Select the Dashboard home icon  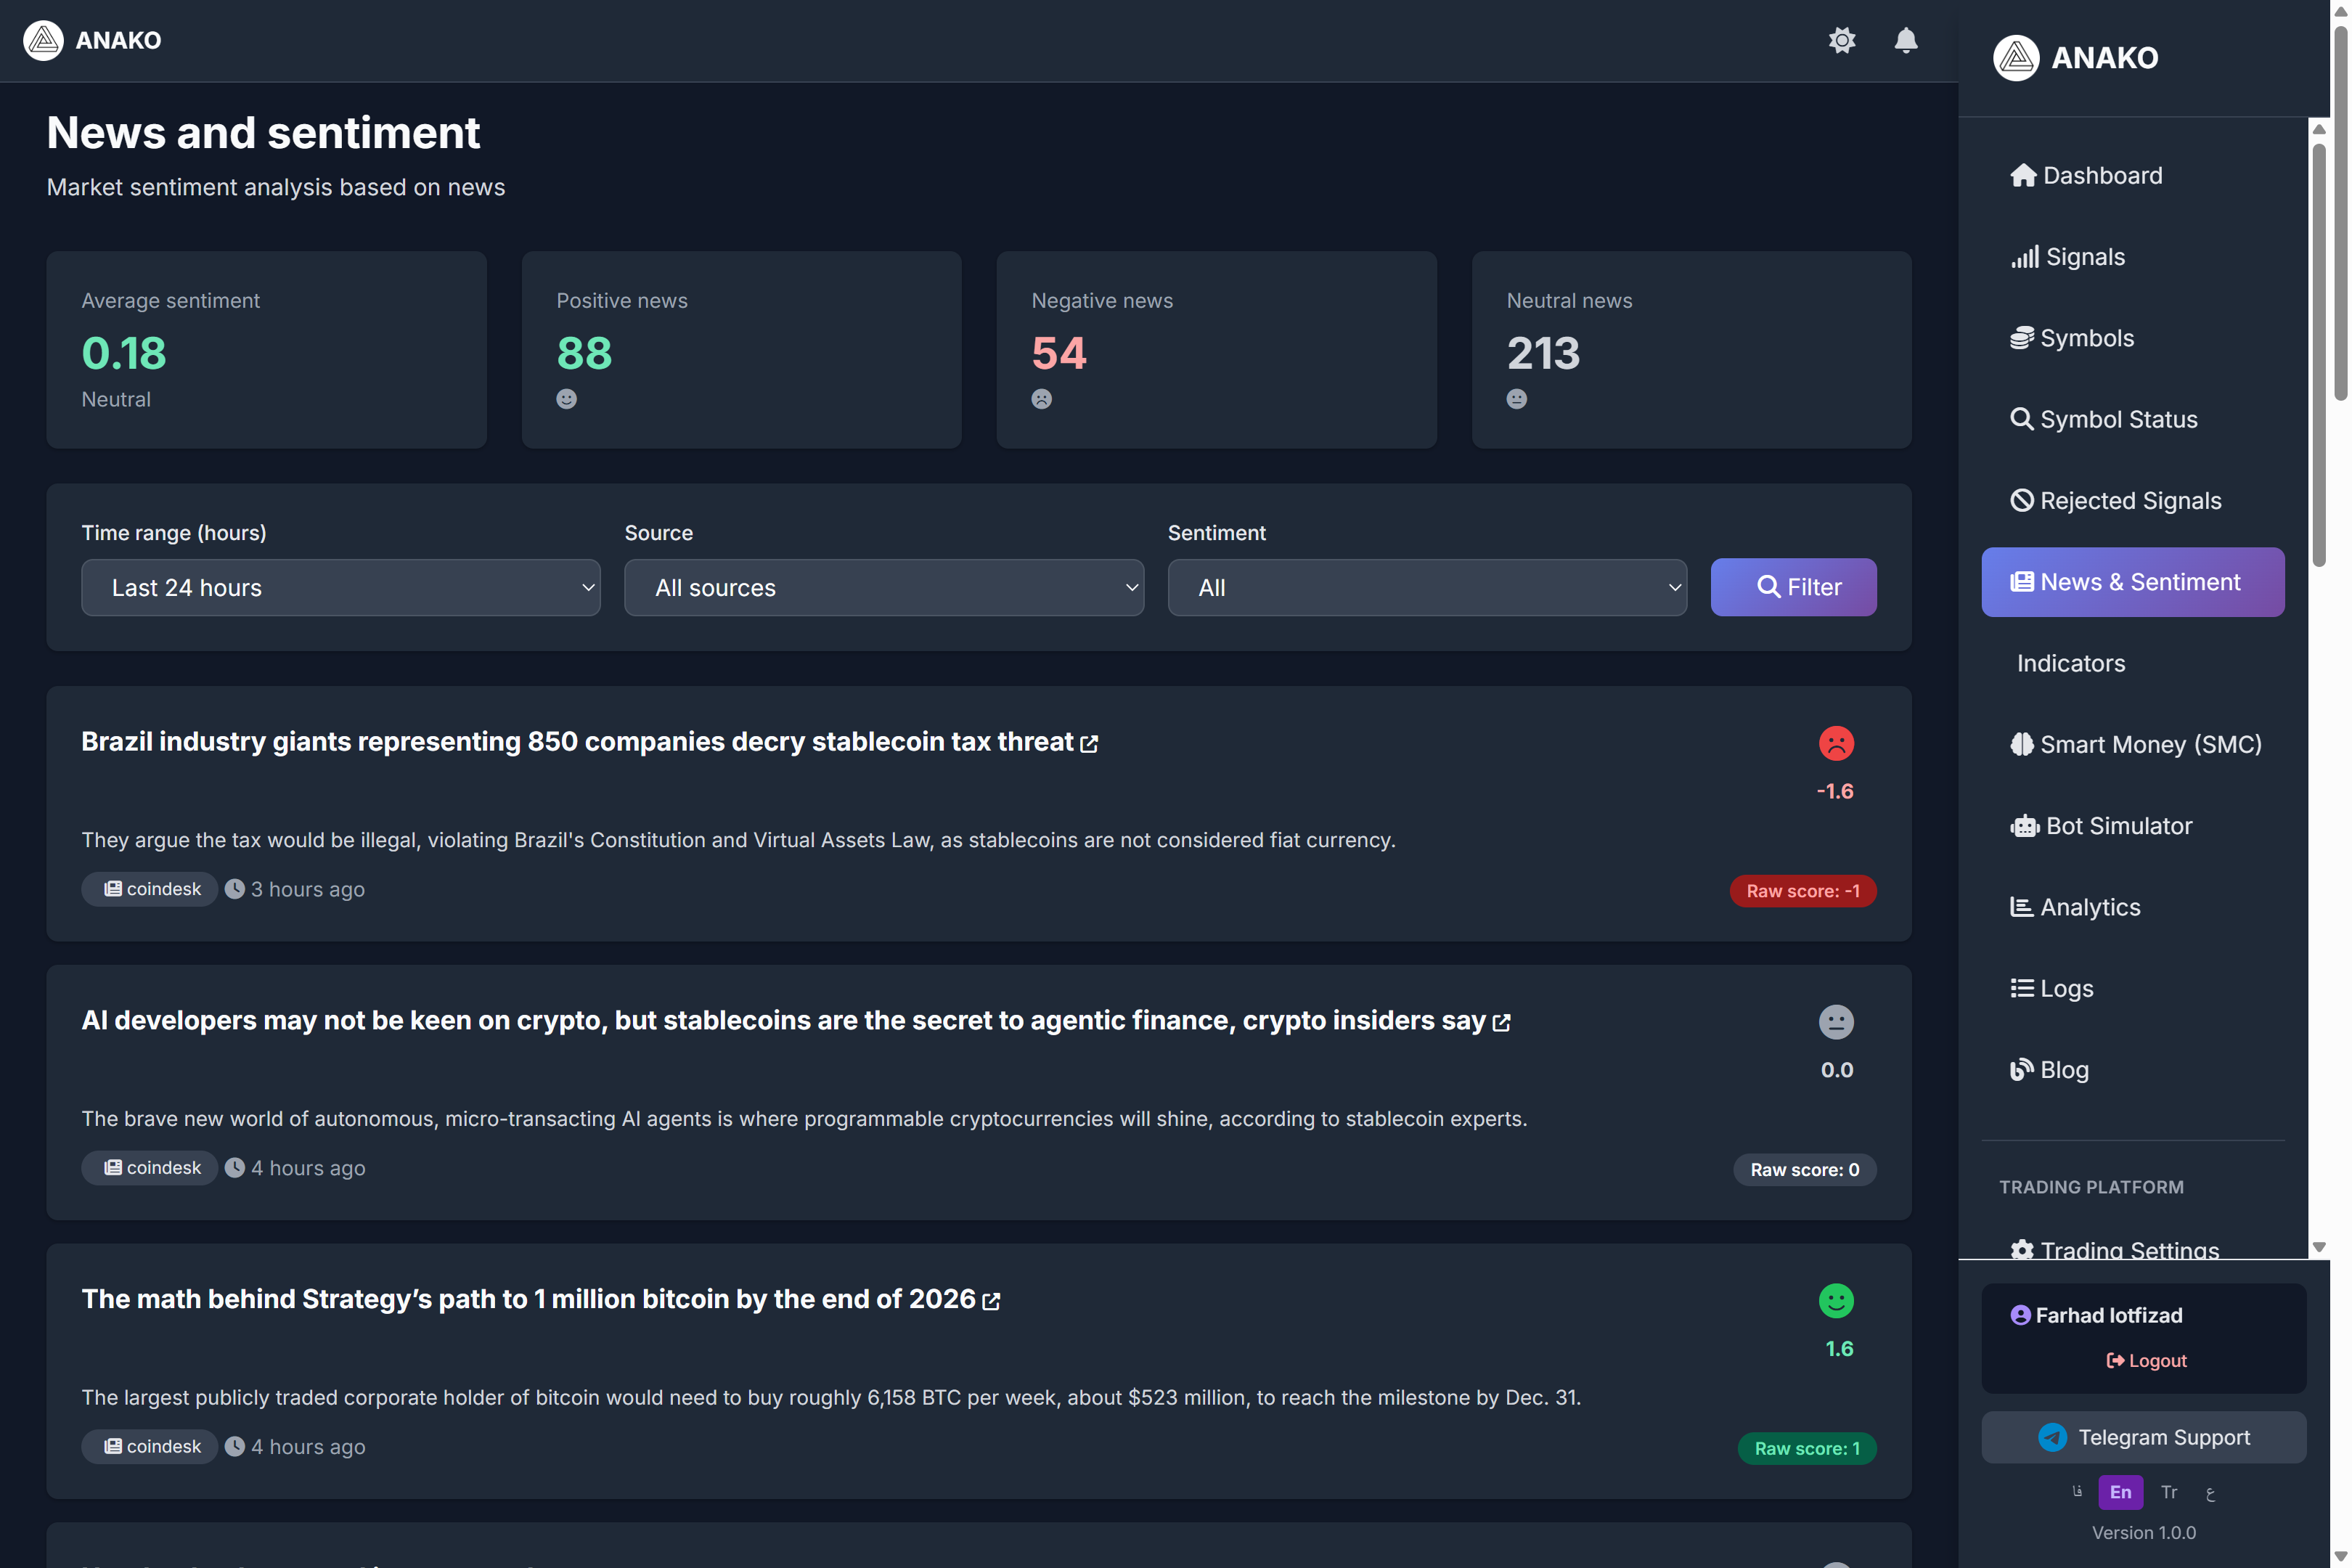tap(2024, 175)
